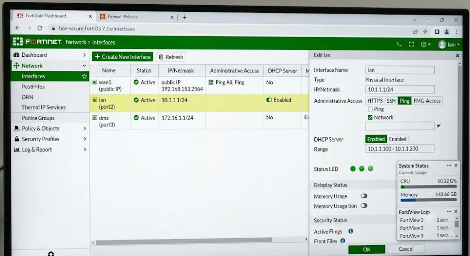Image resolution: width=470 pixels, height=256 pixels.
Task: Click the wan1 interface port icon
Action: (94, 82)
